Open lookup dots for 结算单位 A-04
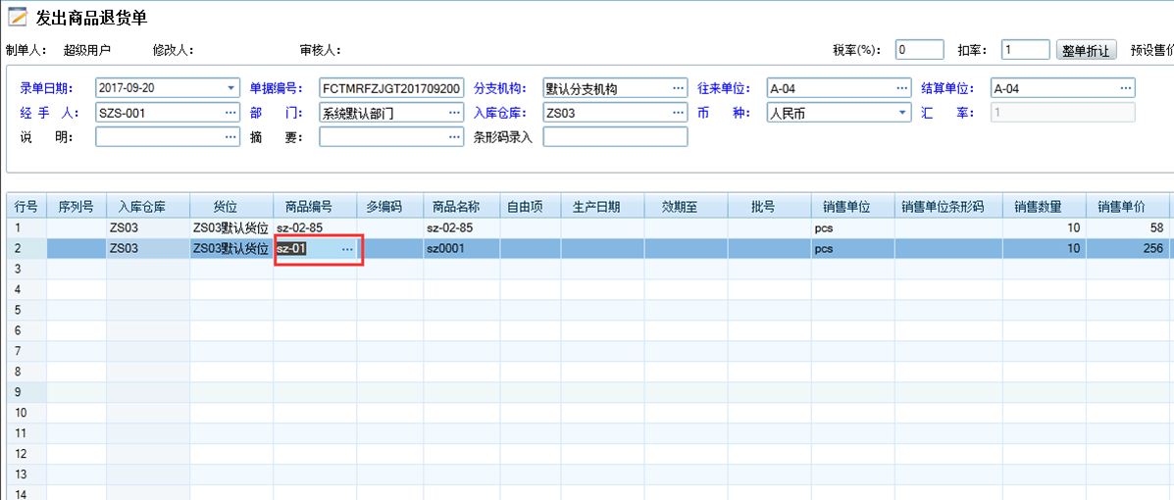Viewport: 1174px width, 500px height. (x=1125, y=88)
